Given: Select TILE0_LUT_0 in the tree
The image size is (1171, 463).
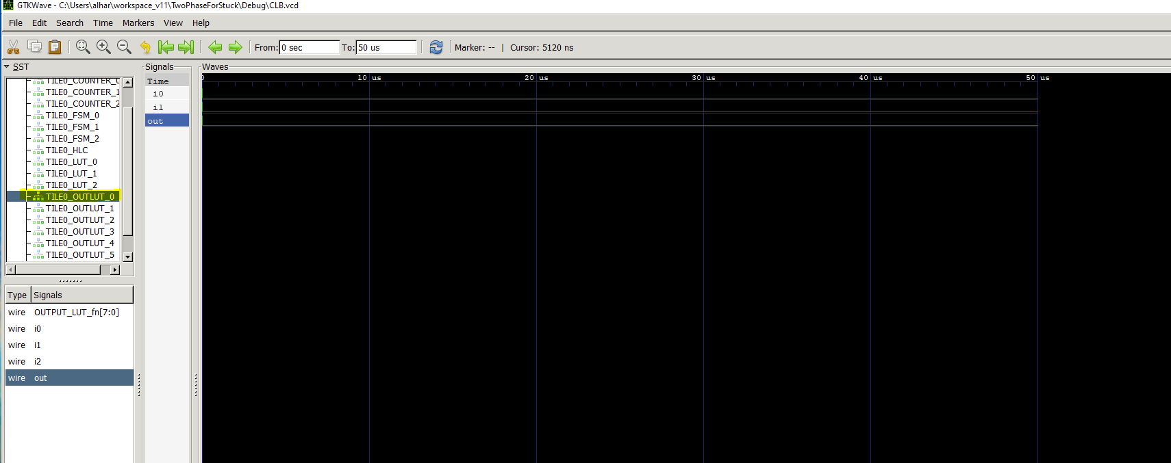Looking at the screenshot, I should (x=71, y=162).
